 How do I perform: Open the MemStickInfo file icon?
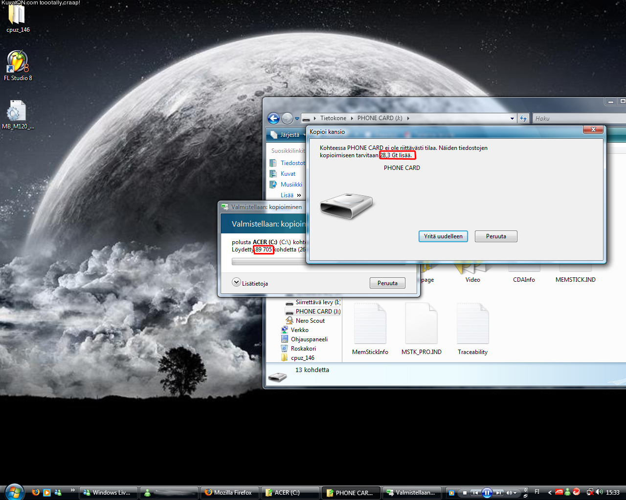tap(370, 324)
